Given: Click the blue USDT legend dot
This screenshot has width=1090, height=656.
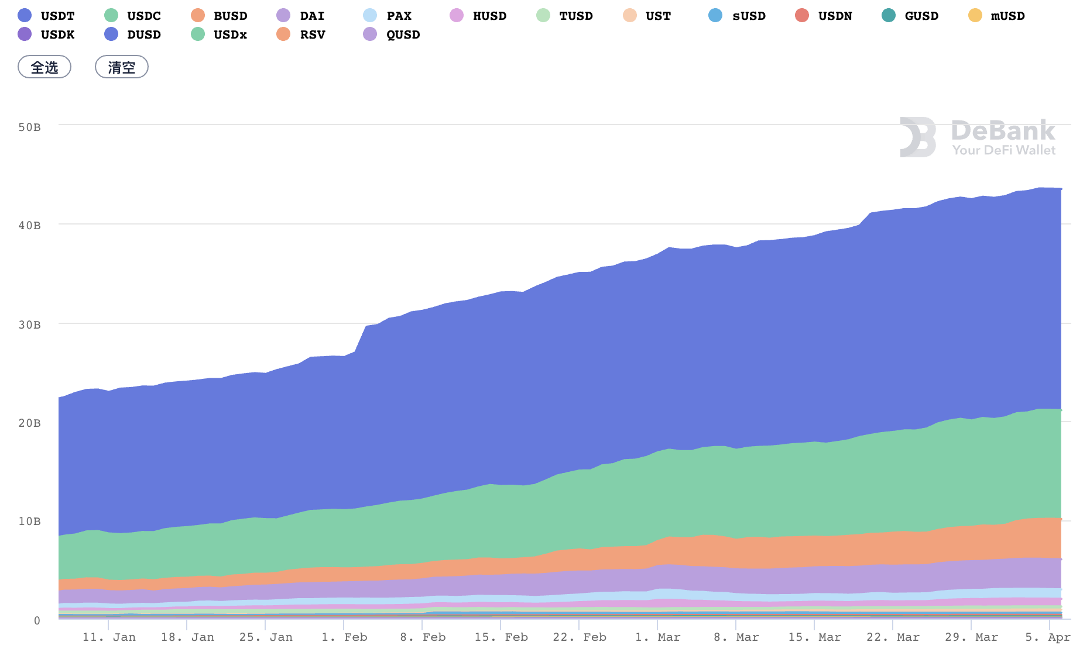Looking at the screenshot, I should (x=25, y=16).
